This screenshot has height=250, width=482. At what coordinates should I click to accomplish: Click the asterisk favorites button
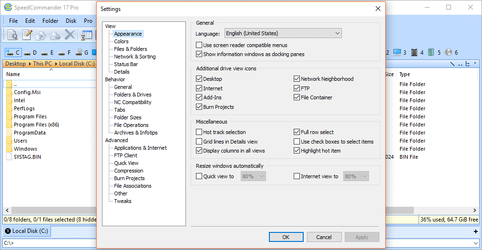[475, 63]
